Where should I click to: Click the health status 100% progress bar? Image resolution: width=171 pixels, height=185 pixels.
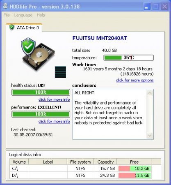click(x=41, y=92)
